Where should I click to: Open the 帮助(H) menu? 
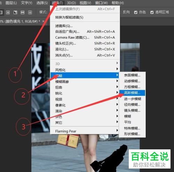click(x=118, y=3)
